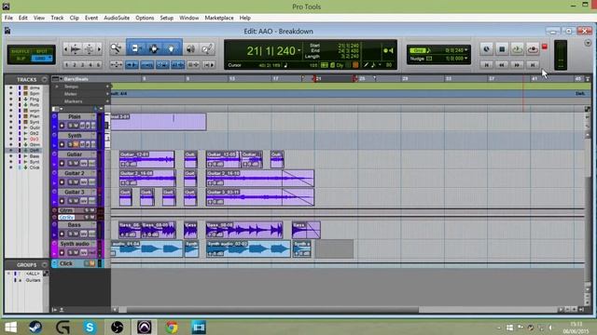Open the main counter format dropdown
The width and height of the screenshot is (597, 335).
[x=299, y=50]
